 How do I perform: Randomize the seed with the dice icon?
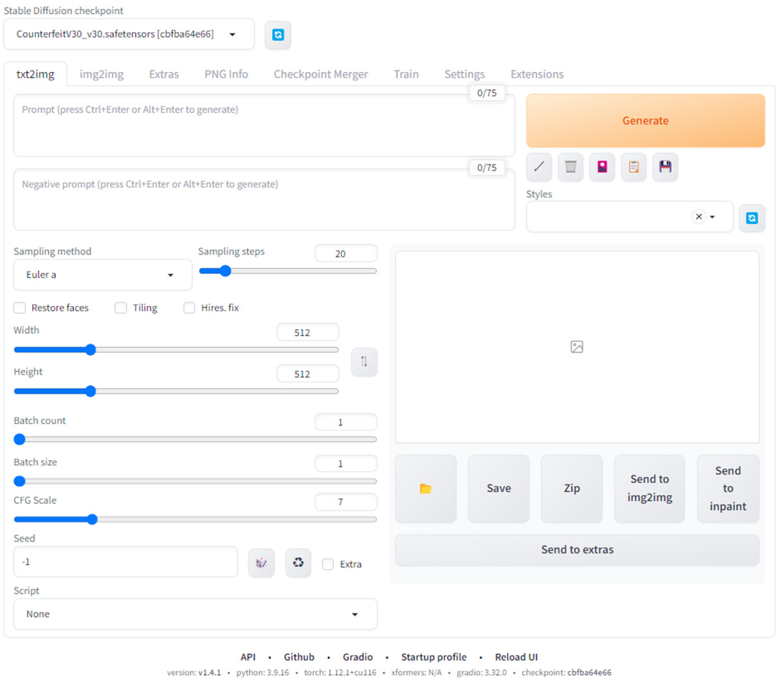tap(261, 562)
